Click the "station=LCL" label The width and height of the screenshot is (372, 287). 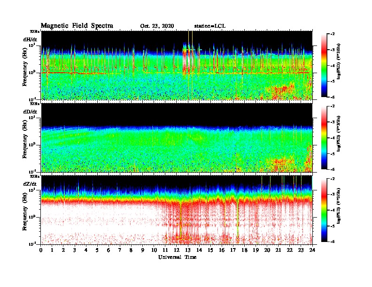click(x=210, y=26)
